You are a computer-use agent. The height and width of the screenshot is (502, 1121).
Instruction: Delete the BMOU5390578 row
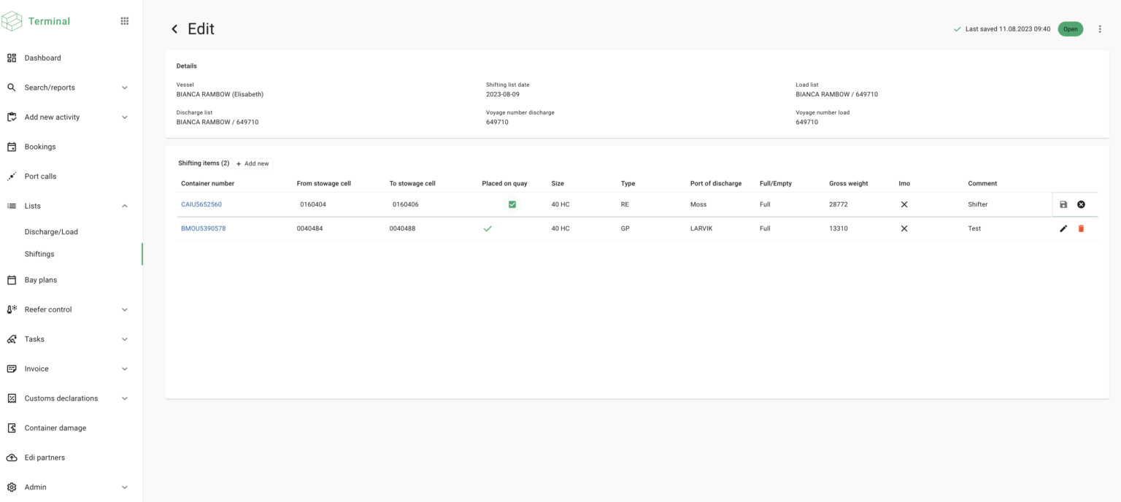tap(1081, 228)
